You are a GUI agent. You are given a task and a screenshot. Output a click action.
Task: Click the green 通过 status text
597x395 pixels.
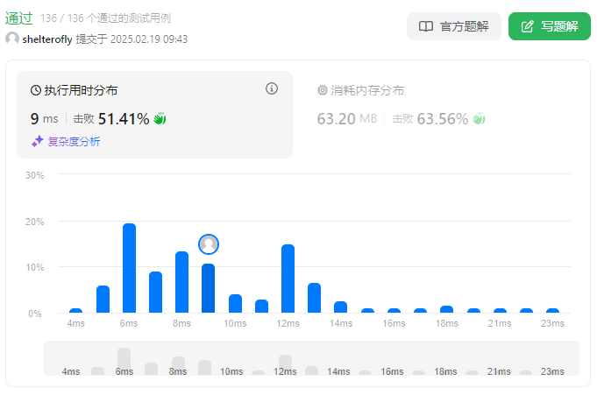point(19,18)
